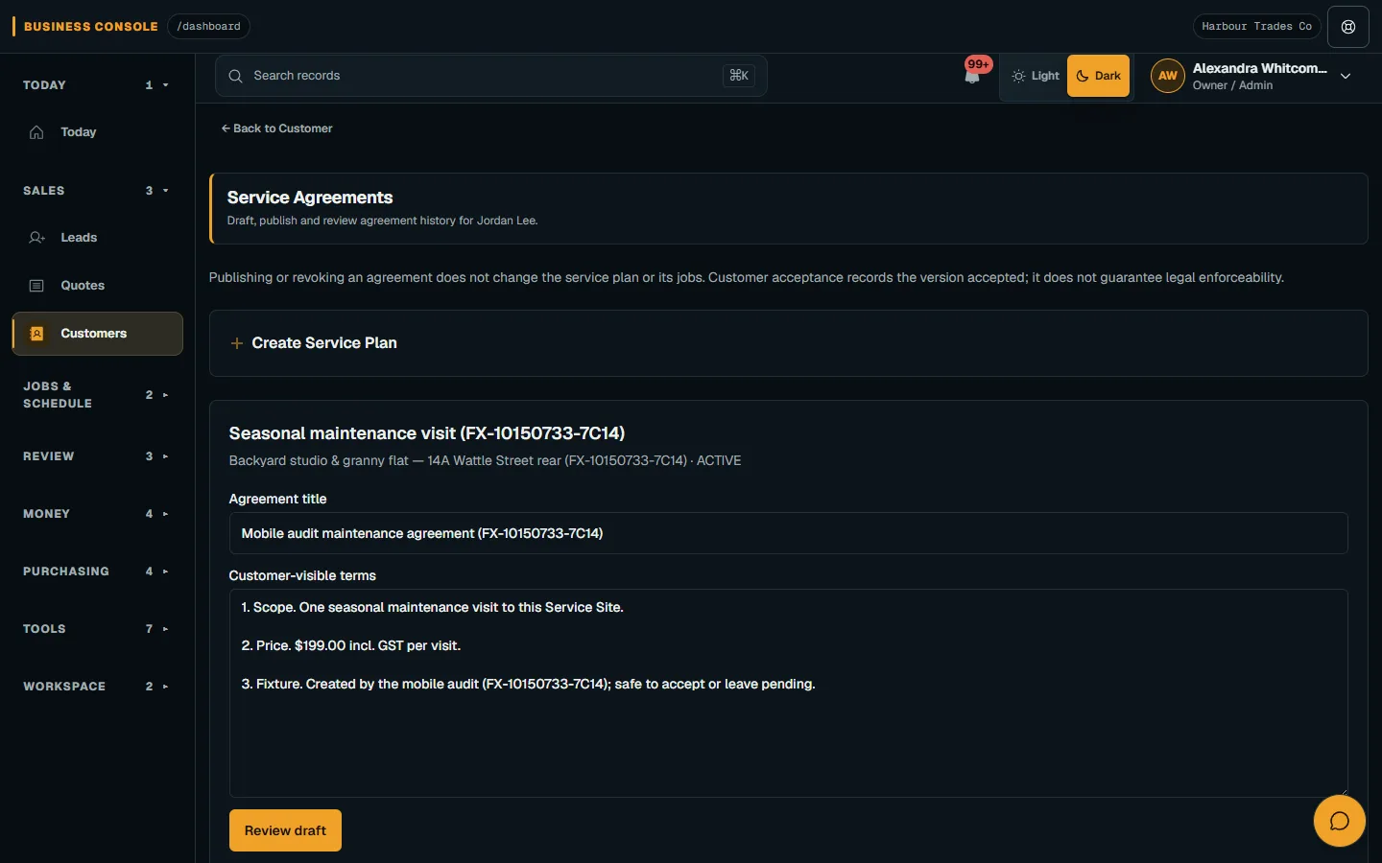Expand the Jobs & Schedule section
This screenshot has width=1382, height=863.
click(96, 395)
